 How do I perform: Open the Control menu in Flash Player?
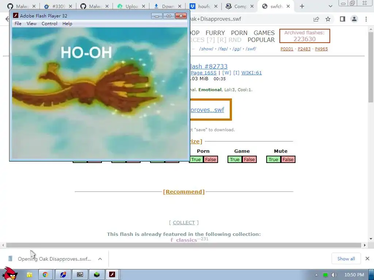[49, 24]
